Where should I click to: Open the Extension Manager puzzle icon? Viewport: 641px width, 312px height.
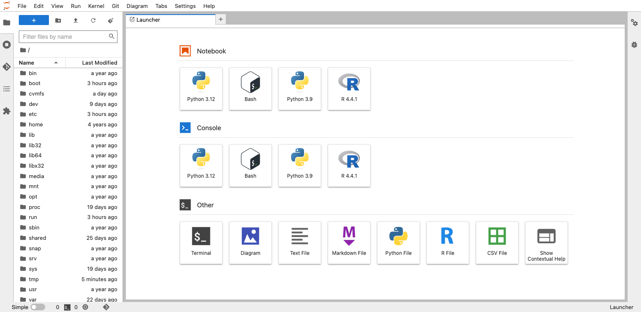[7, 111]
